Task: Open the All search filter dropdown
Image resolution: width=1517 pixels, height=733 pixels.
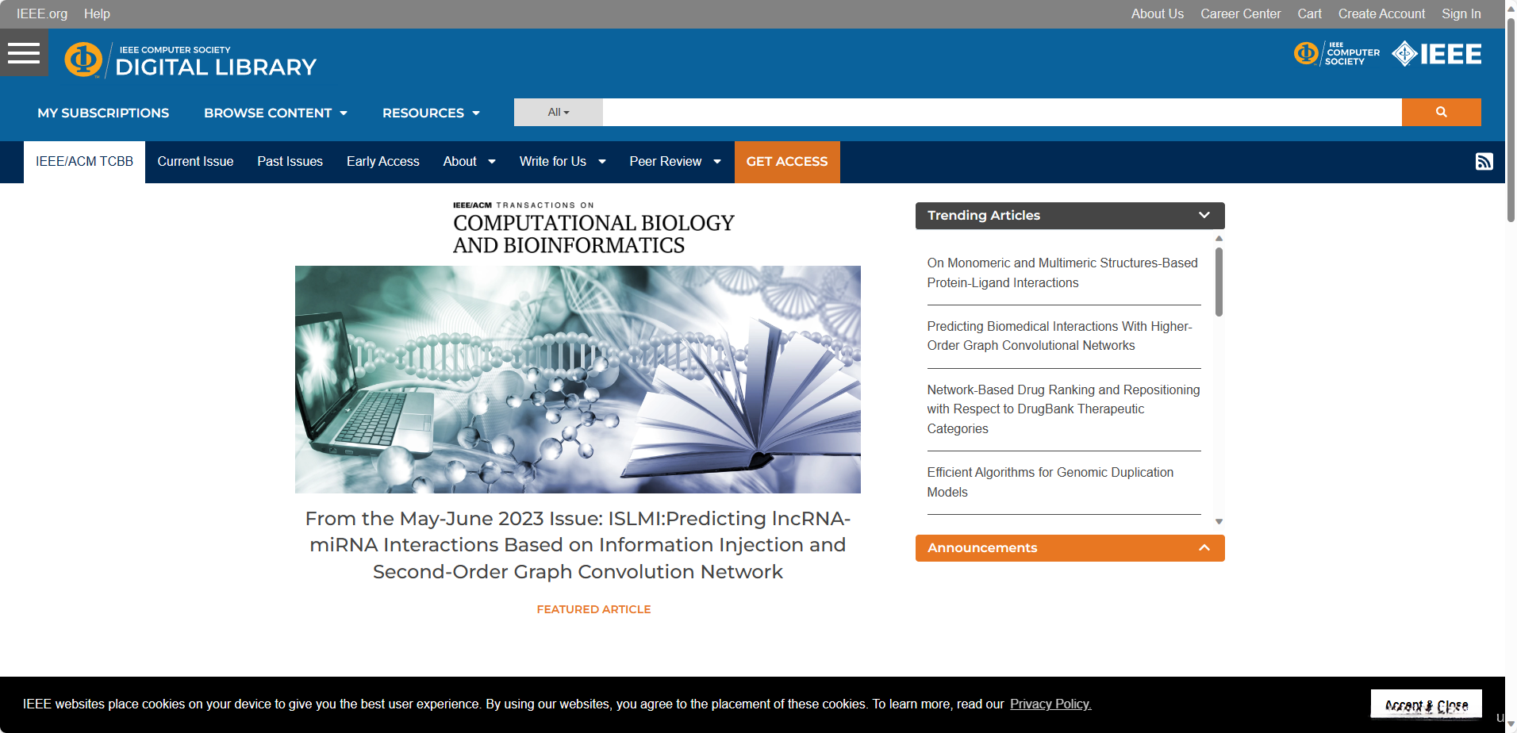Action: point(559,112)
